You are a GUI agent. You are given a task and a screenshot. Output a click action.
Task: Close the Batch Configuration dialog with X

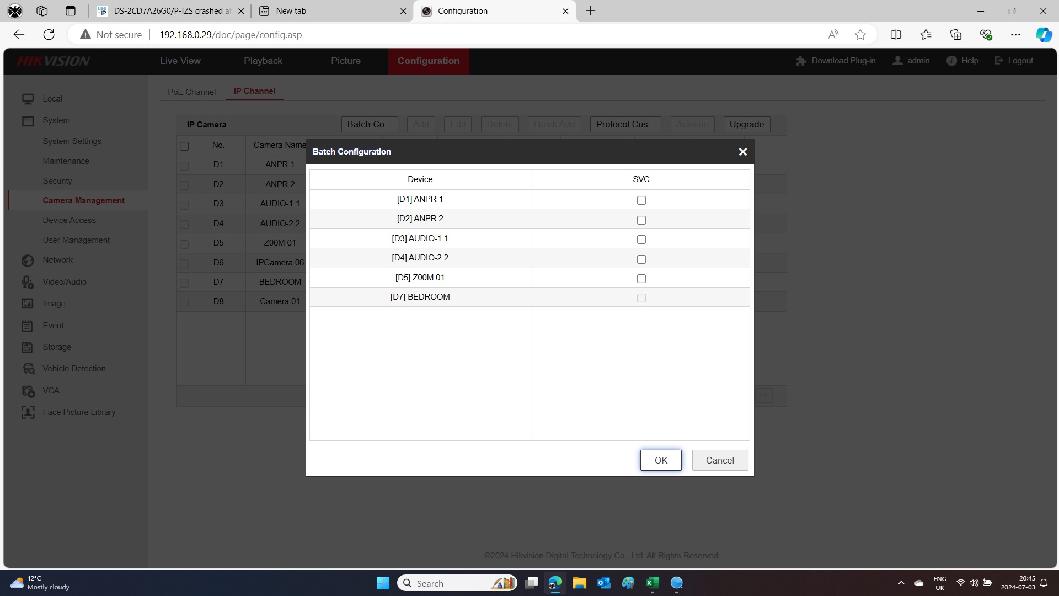(x=742, y=152)
